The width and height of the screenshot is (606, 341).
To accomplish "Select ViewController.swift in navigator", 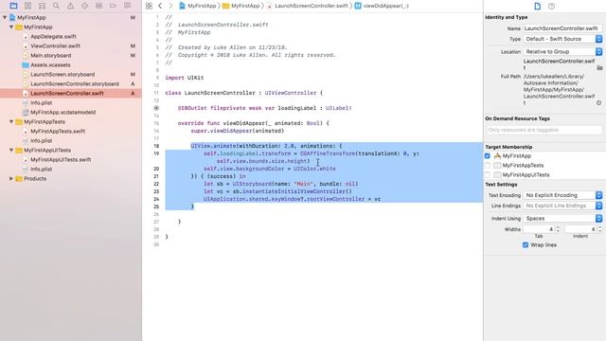I will point(55,45).
